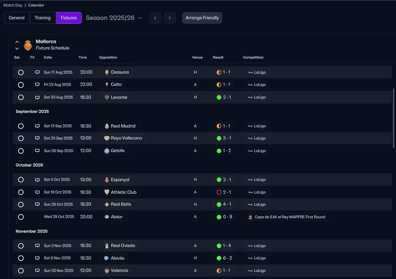The height and width of the screenshot is (279, 396).
Task: Click the Athletic Club badge
Action: (x=107, y=192)
